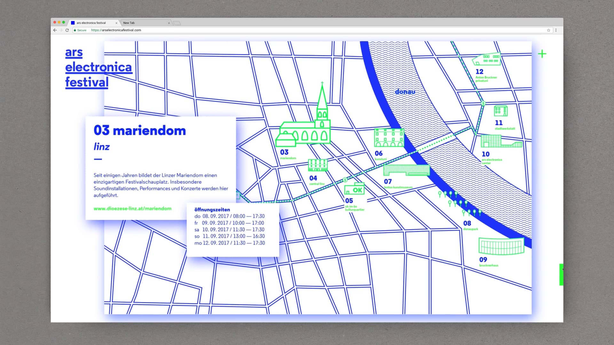Click the sa 10.09.2017 opening hours row
Viewport: 614px width, 345px height.
click(x=230, y=230)
